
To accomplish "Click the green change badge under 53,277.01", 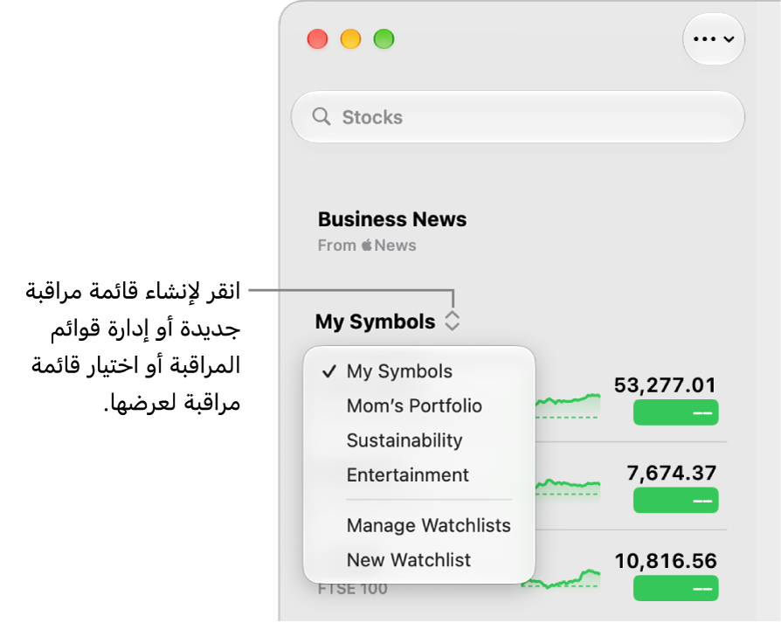I will pyautogui.click(x=675, y=412).
